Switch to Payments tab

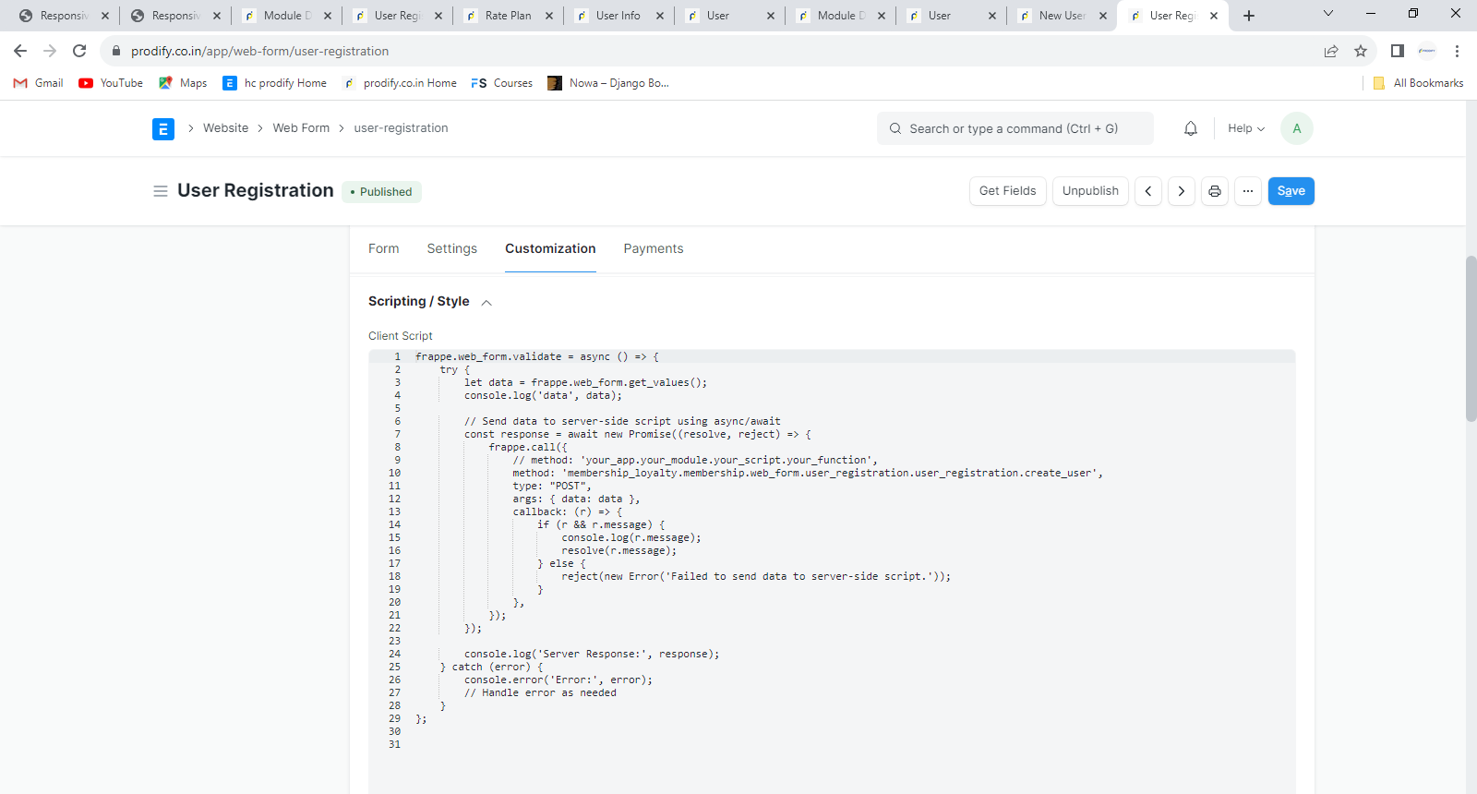coord(654,249)
